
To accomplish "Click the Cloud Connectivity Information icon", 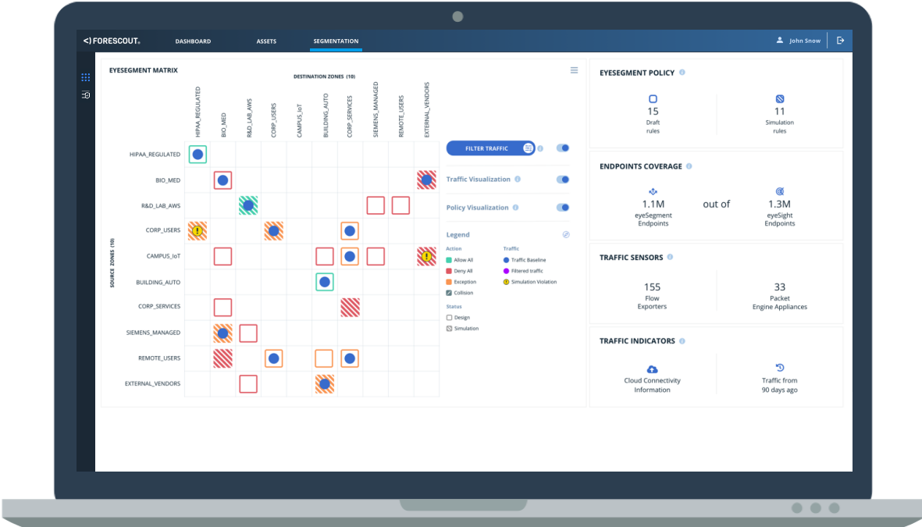I will pyautogui.click(x=652, y=369).
